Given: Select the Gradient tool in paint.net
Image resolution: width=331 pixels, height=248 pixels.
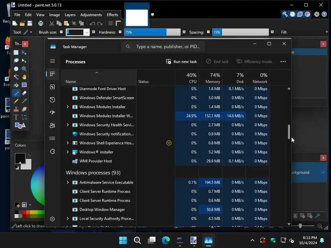Looking at the screenshot, I should (x=24, y=85).
